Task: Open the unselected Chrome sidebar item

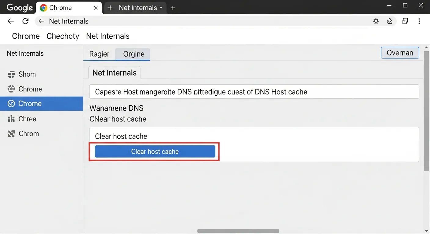Action: (x=42, y=89)
